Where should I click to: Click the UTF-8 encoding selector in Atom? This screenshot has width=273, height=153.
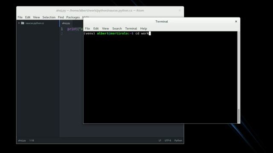click(168, 141)
